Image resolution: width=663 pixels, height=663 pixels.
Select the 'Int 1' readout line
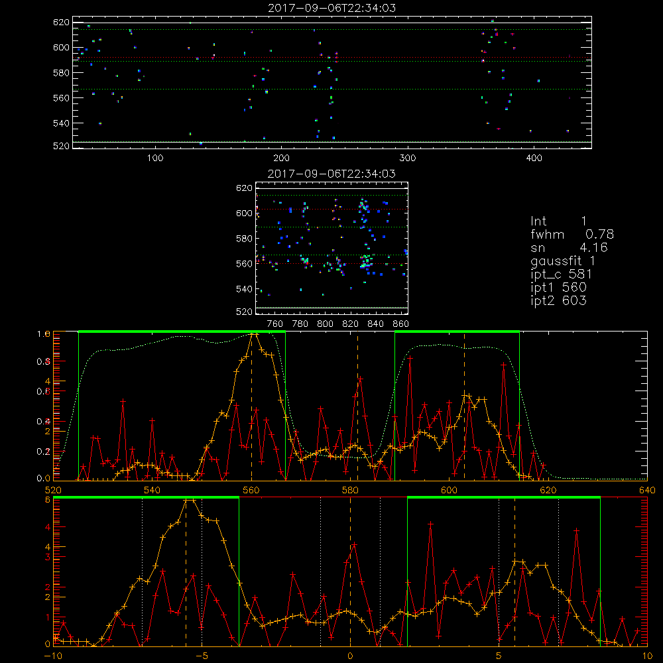558,221
